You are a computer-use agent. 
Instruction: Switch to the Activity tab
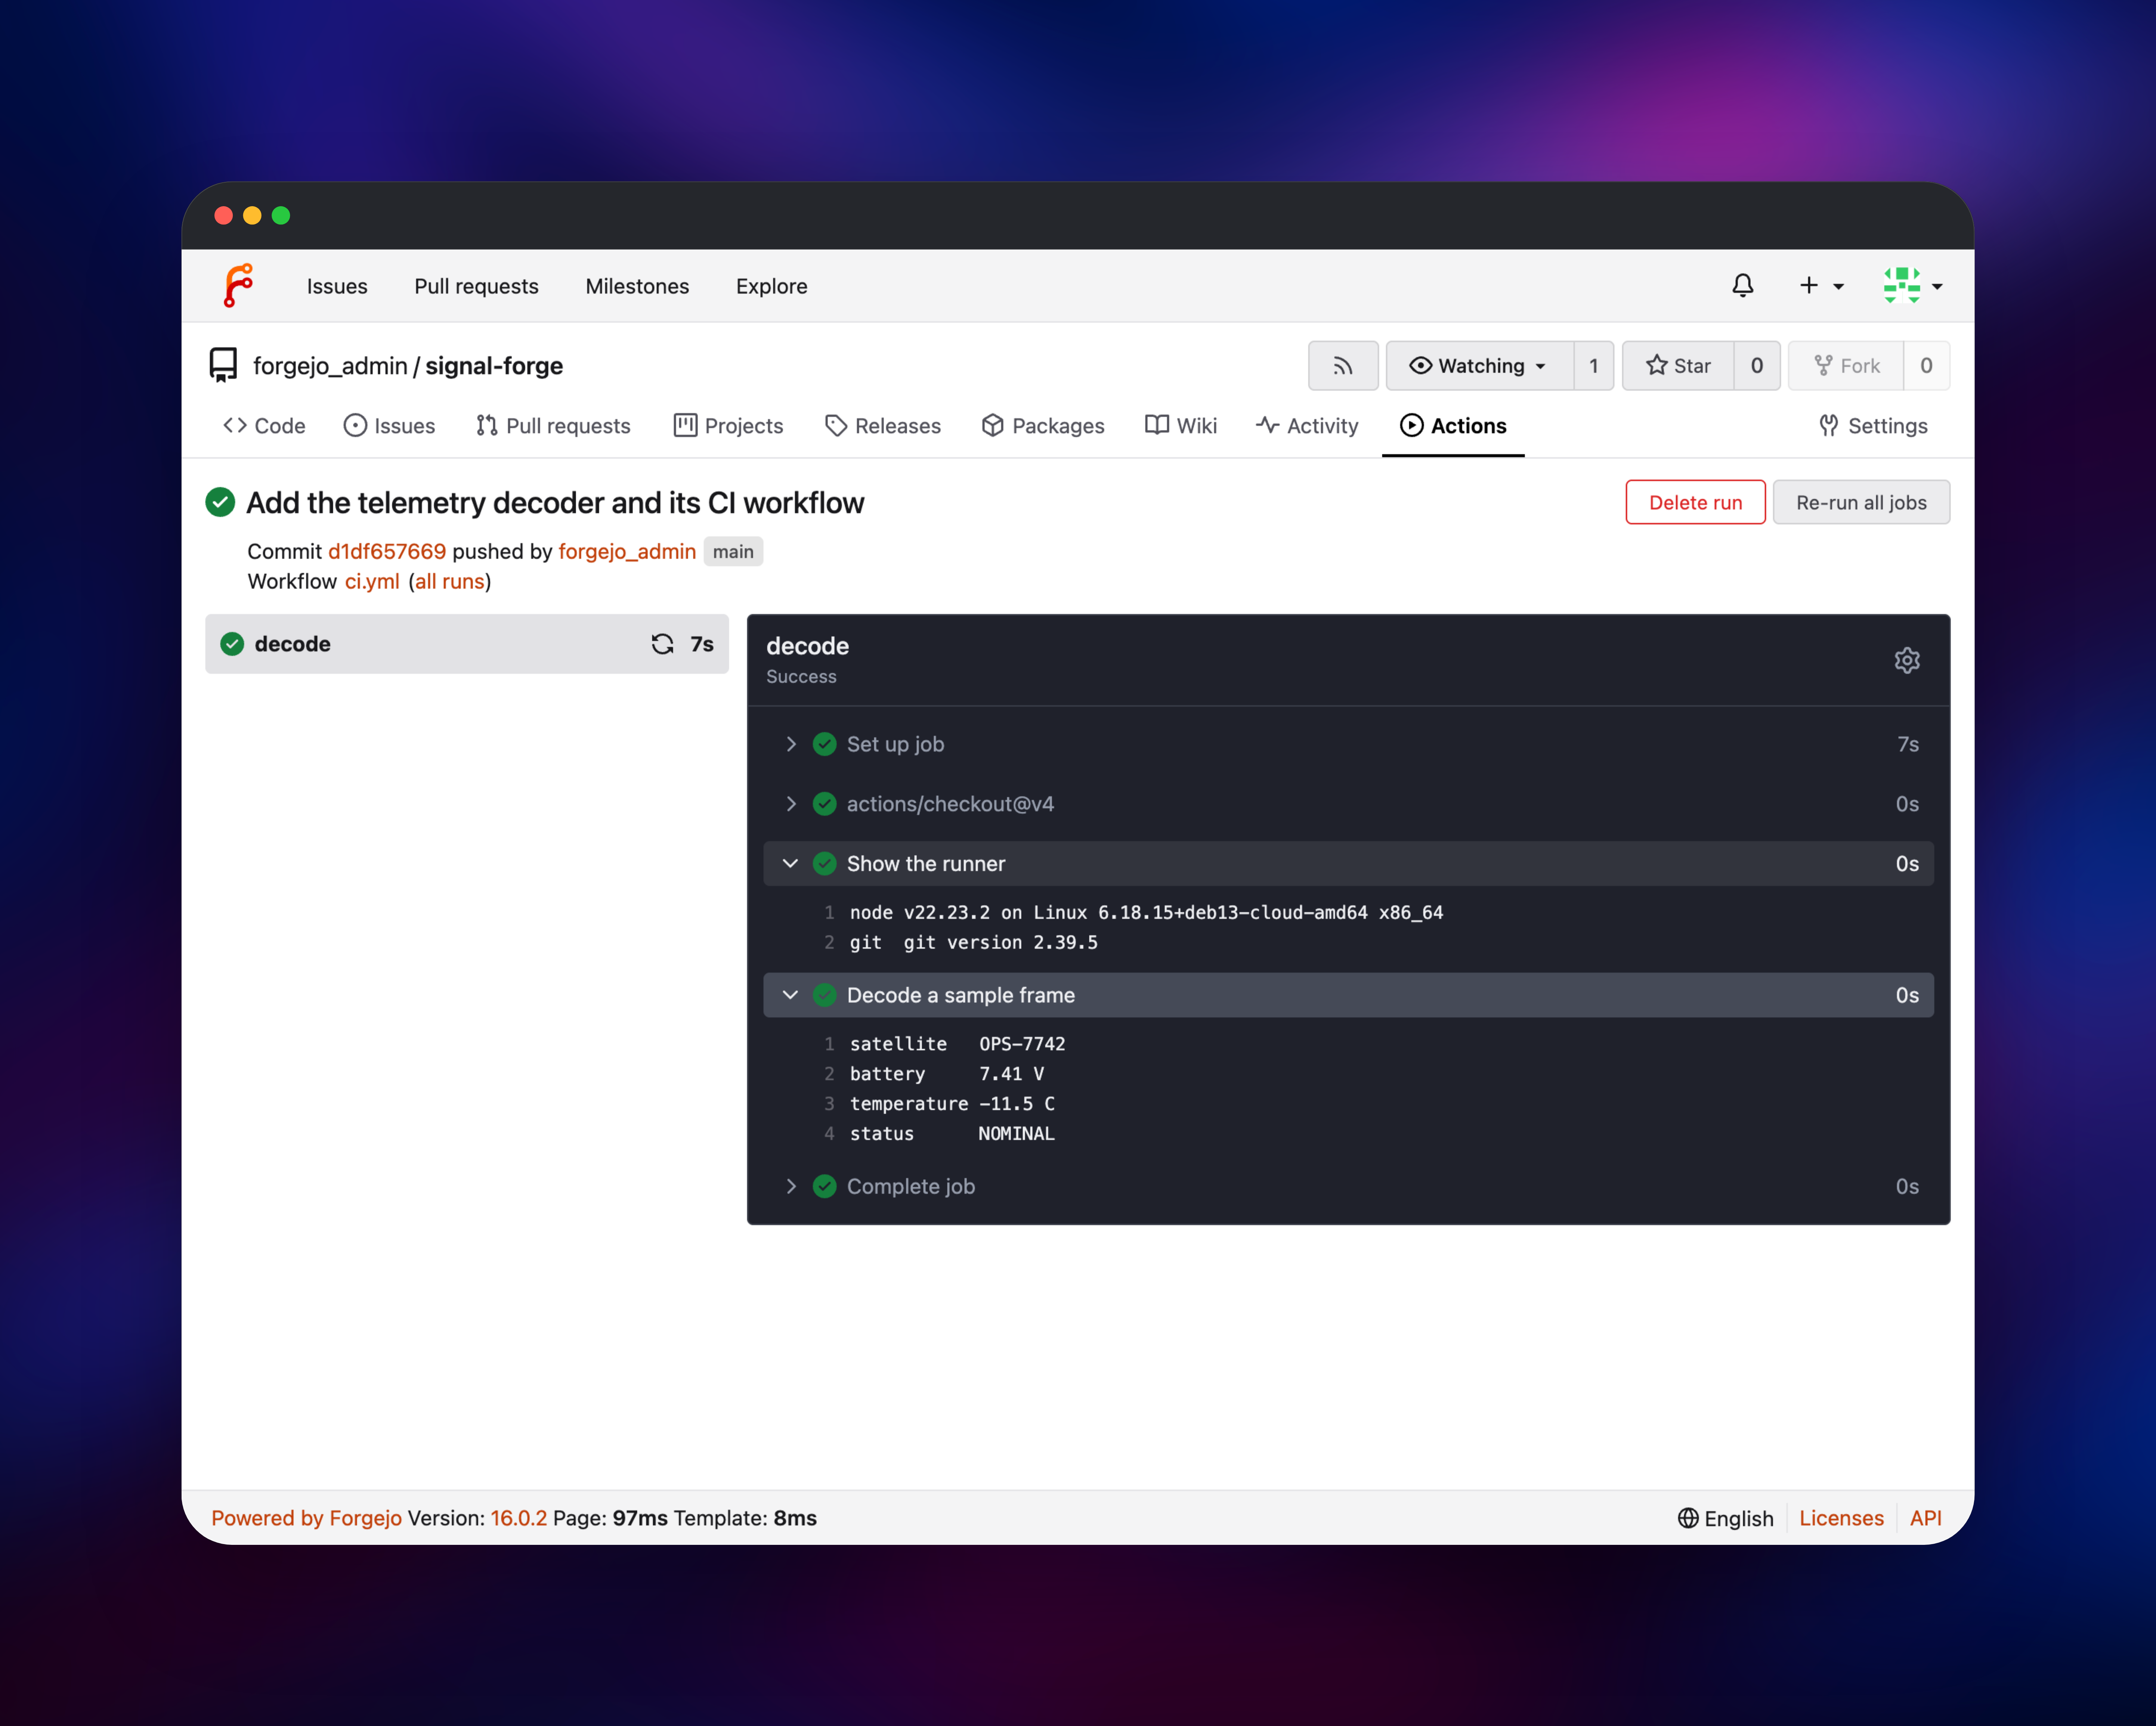[x=1307, y=426]
